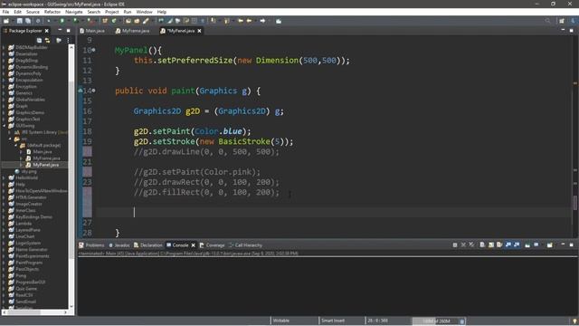
Task: Select the HelloWorld project
Action: (26, 177)
